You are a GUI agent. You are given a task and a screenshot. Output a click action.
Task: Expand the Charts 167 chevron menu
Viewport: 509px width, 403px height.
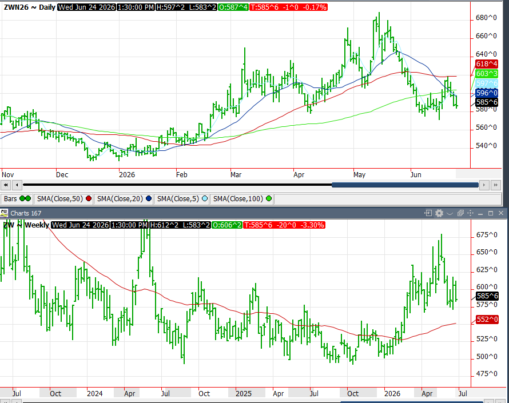point(450,213)
